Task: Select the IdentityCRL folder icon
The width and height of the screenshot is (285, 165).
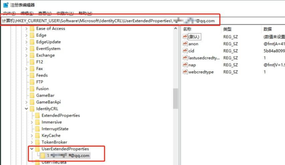Action: click(x=32, y=109)
